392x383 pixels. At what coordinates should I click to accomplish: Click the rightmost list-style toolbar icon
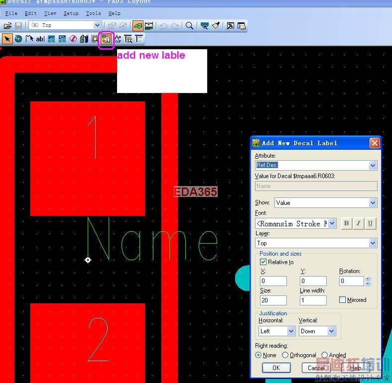(x=139, y=39)
